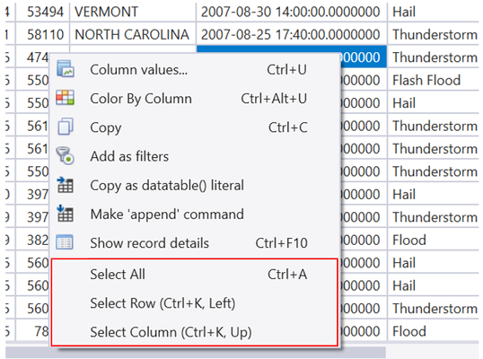Viewport: 483px width, 359px height.
Task: Click the 53494 ID cell
Action: tap(43, 12)
